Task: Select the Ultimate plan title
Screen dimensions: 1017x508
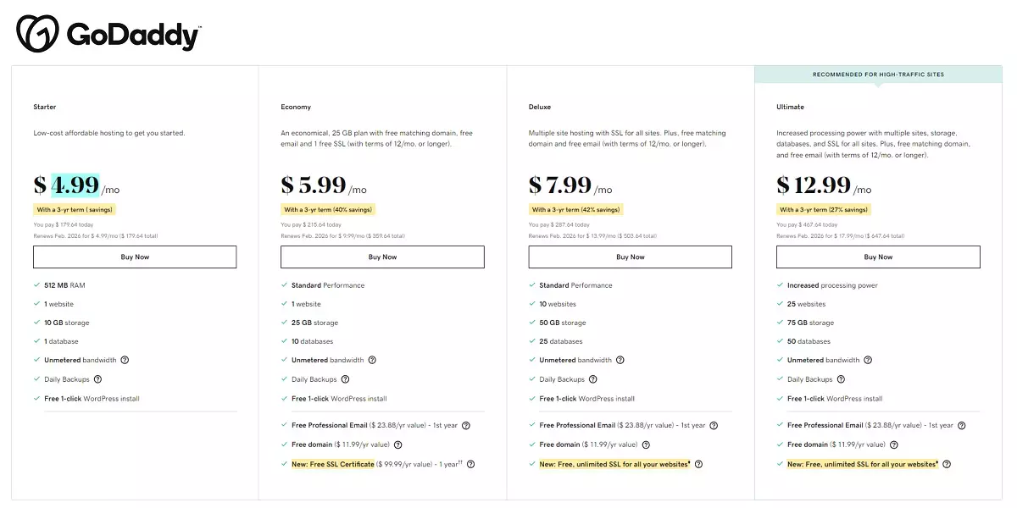Action: pyautogui.click(x=790, y=107)
